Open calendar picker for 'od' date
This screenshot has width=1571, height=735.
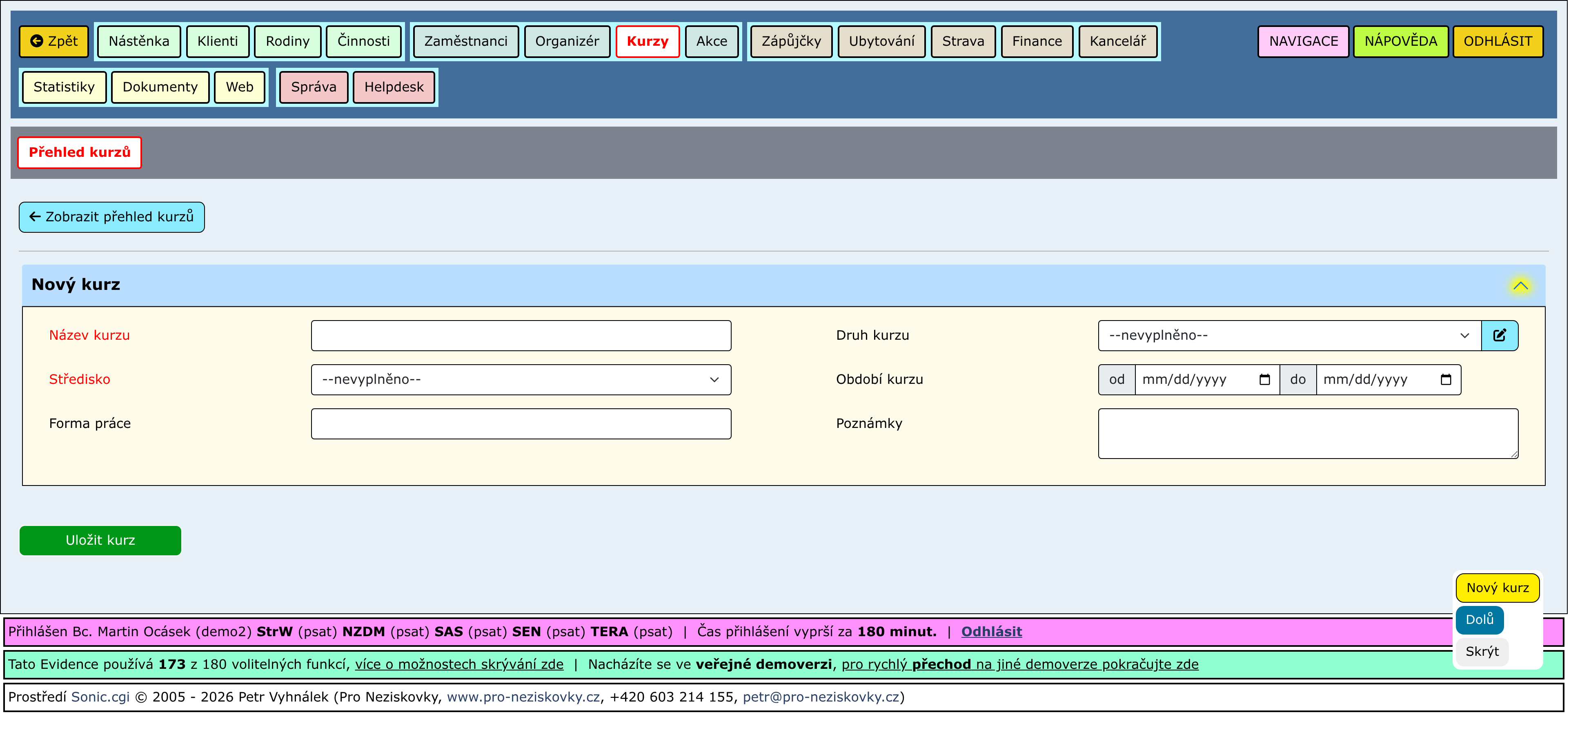pos(1264,379)
